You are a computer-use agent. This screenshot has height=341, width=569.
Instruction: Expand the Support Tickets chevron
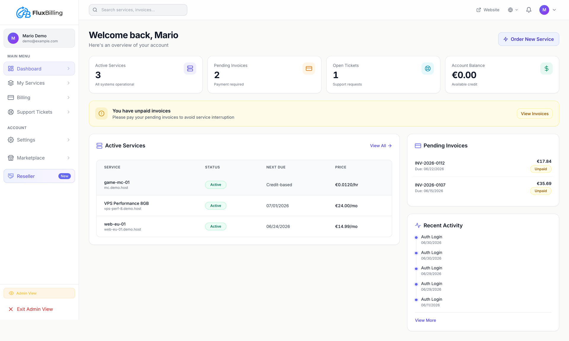tap(68, 112)
